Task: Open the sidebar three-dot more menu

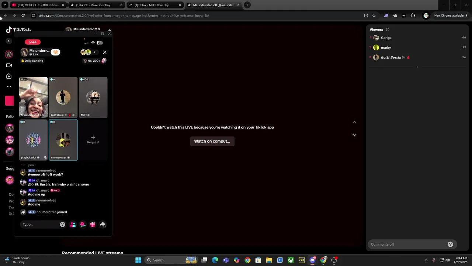Action: pyautogui.click(x=9, y=86)
